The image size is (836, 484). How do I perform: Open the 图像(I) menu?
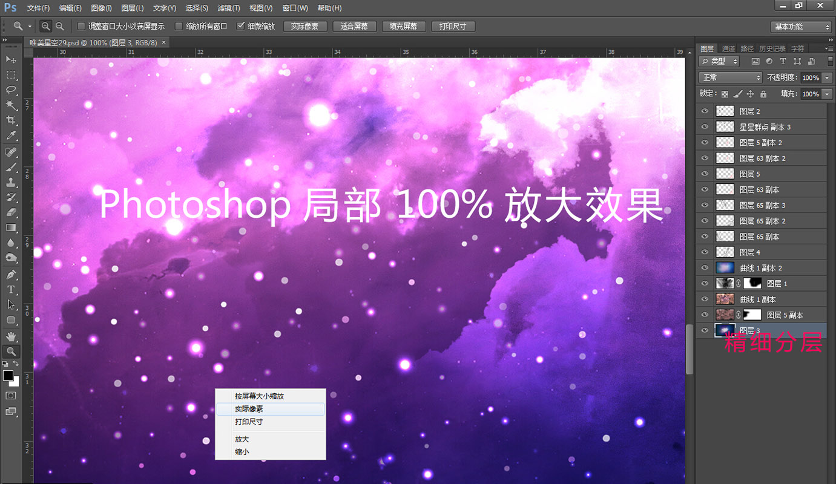101,8
